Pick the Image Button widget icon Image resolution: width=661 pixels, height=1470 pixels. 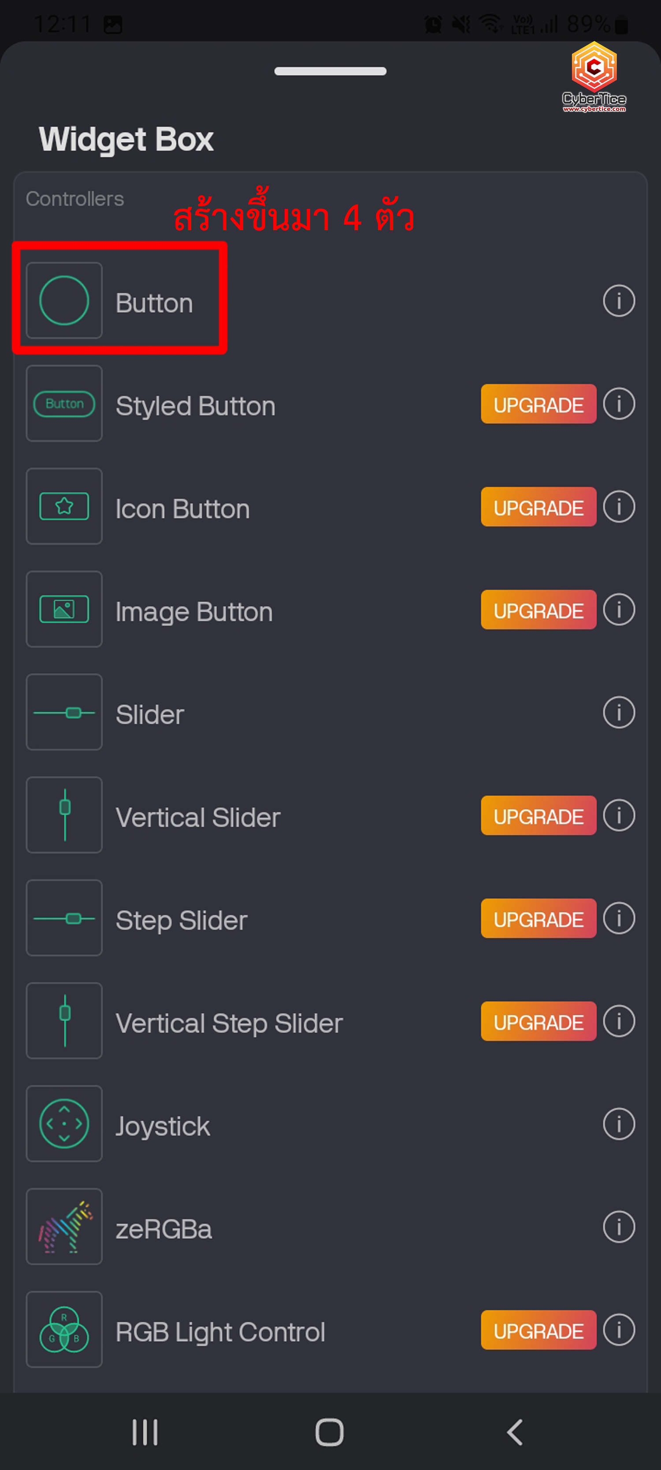pyautogui.click(x=64, y=609)
